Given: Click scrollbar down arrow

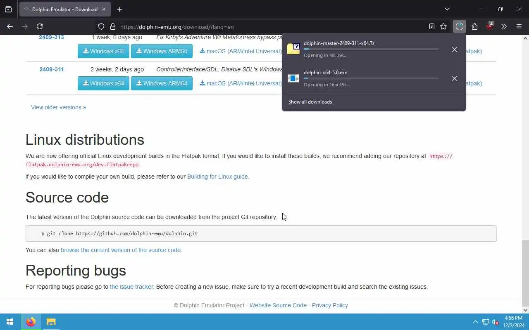Looking at the screenshot, I should [525, 310].
